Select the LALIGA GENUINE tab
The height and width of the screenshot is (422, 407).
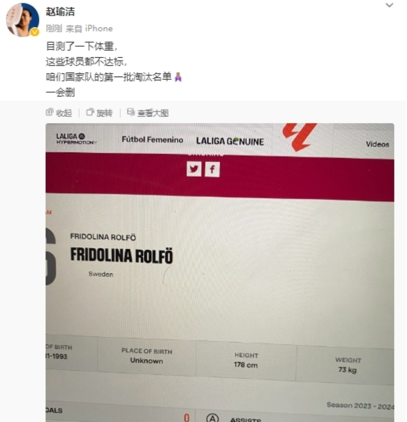230,141
